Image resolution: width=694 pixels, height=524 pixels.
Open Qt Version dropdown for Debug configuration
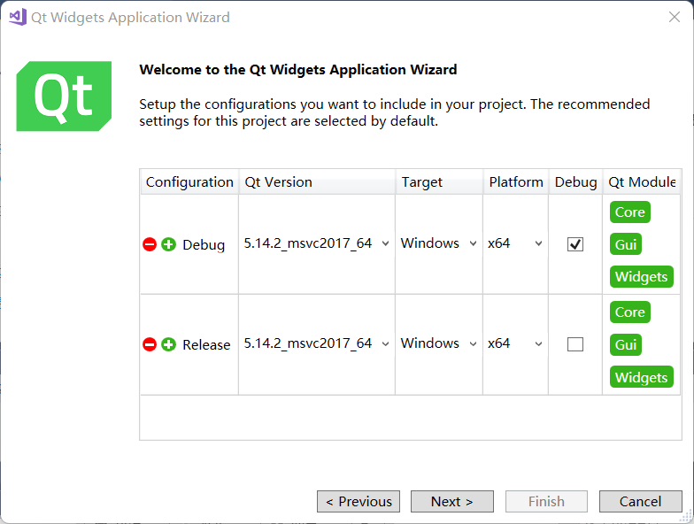coord(317,243)
